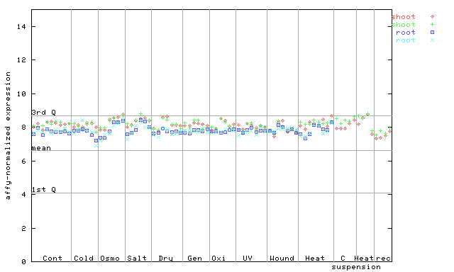Click the 'Dry' treatment label
Viewport: 454px width, 272px height.
click(x=165, y=259)
